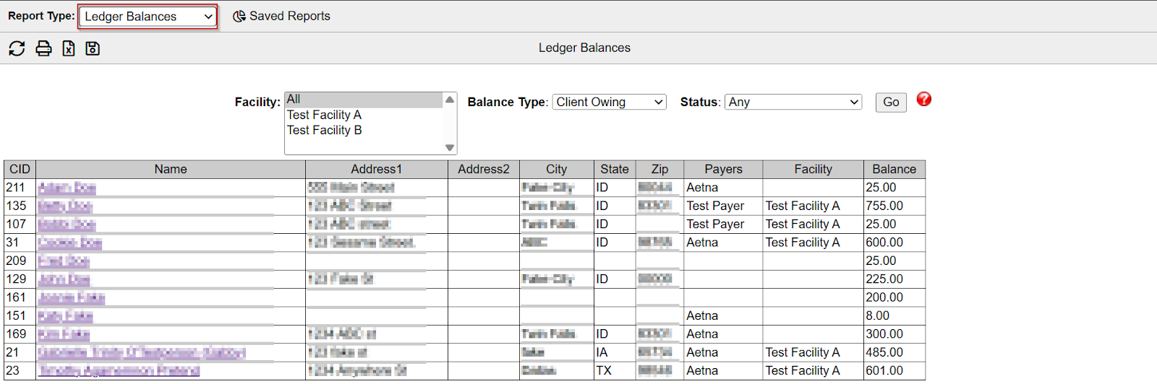Click the red help question icon
This screenshot has width=1157, height=384.
923,100
